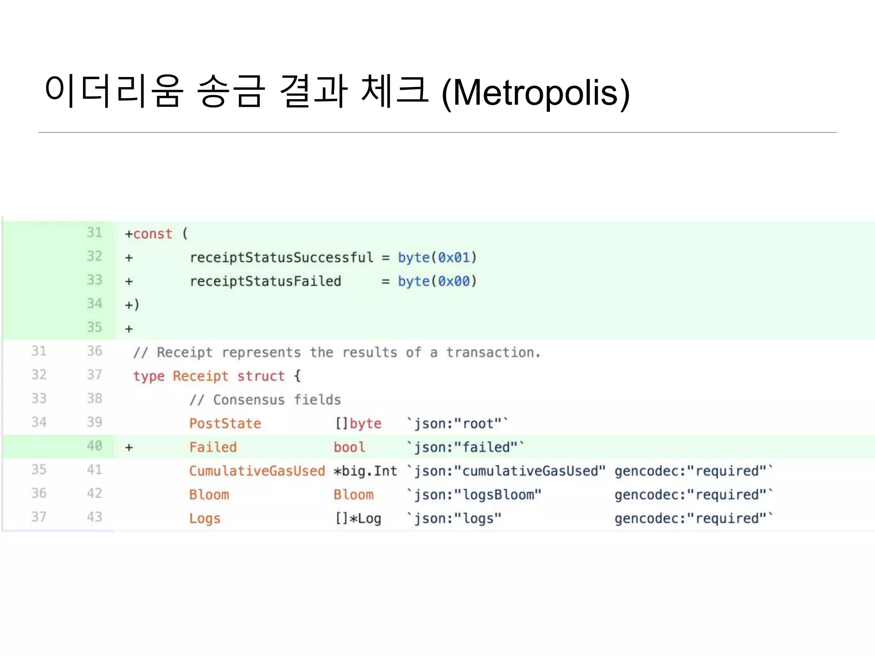875x656 pixels.
Task: Click old line number 37 beside Logs
Action: point(39,517)
